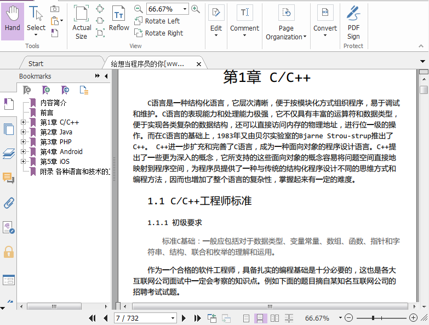
Task: Click the Delete bookmark icon
Action: [27, 90]
